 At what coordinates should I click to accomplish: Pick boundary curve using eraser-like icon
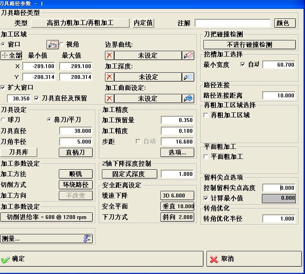tap(188, 55)
